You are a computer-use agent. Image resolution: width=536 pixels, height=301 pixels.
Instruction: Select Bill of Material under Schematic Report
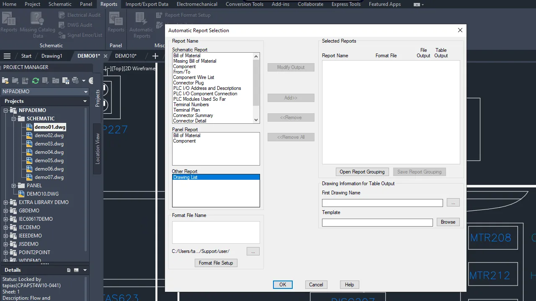tap(187, 56)
